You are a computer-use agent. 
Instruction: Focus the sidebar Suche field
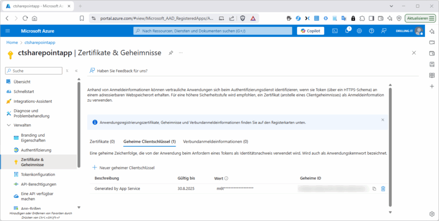click(34, 71)
